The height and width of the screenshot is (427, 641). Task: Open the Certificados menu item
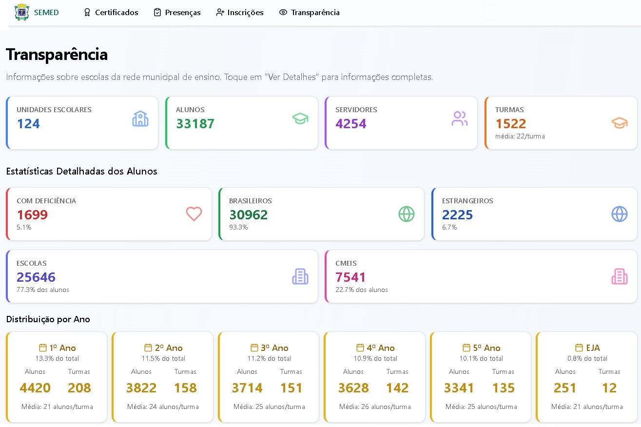click(x=111, y=13)
